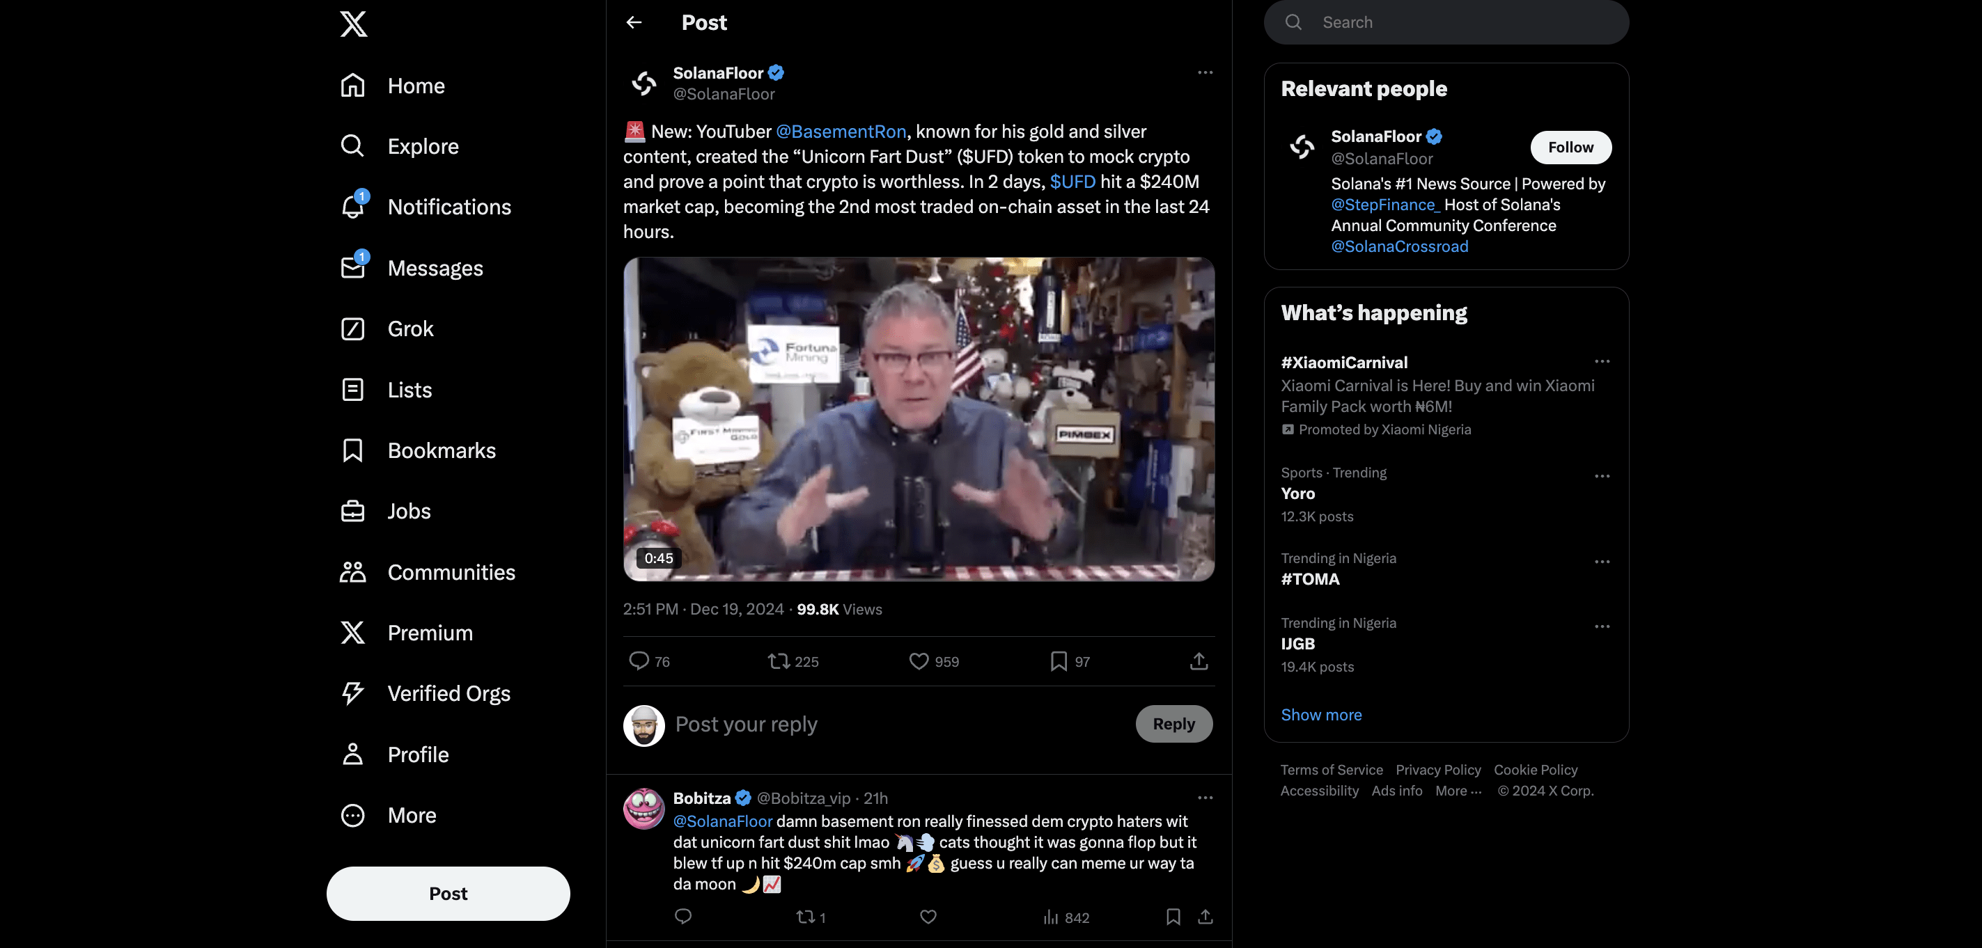Open the Messages envelope icon
Screen dimensions: 1982x948
[x=352, y=268]
